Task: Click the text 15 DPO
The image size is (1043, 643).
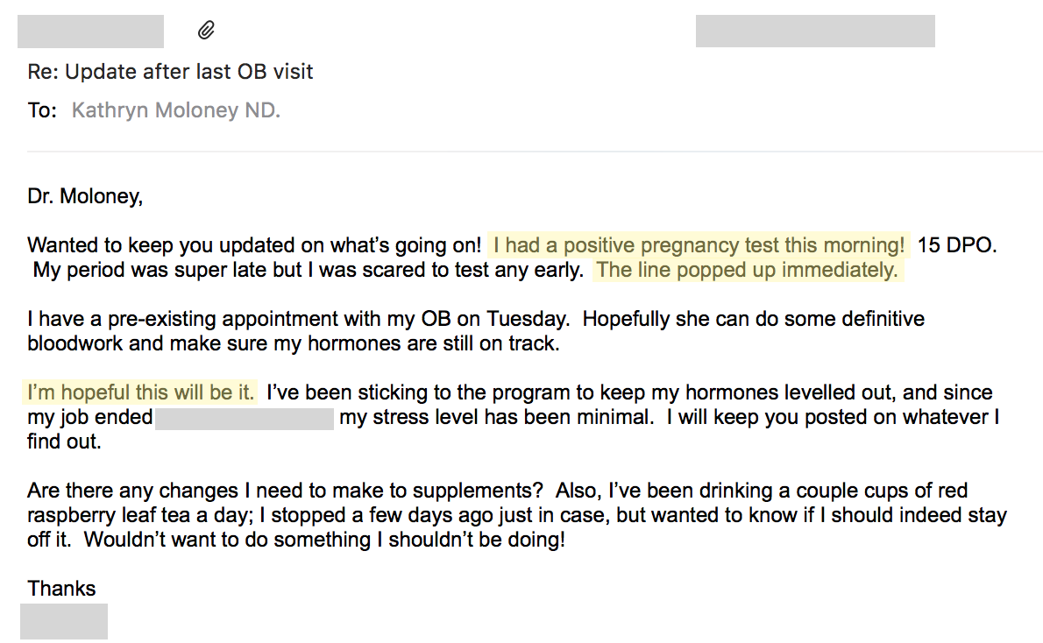Action: coord(957,245)
